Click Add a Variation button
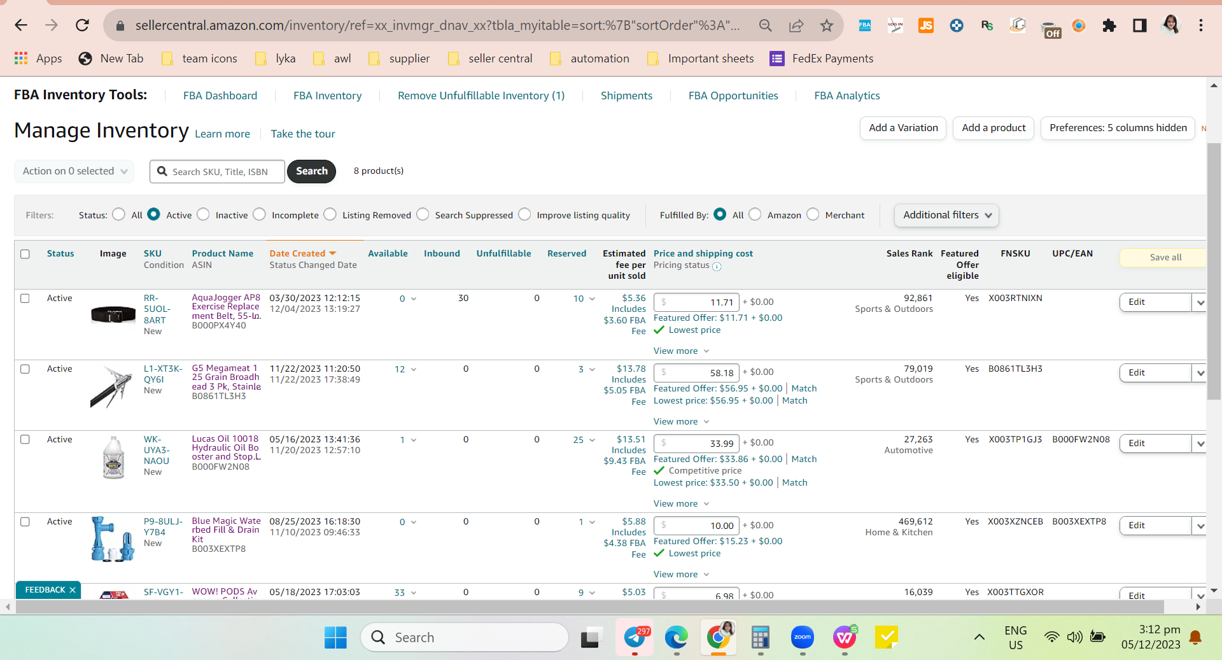 [903, 128]
